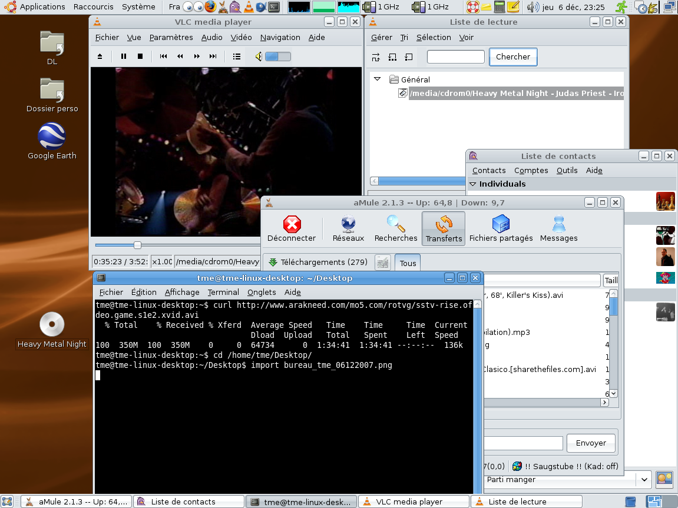
Task: Click the lifebuoy help icon in top panel
Action: pos(472,6)
